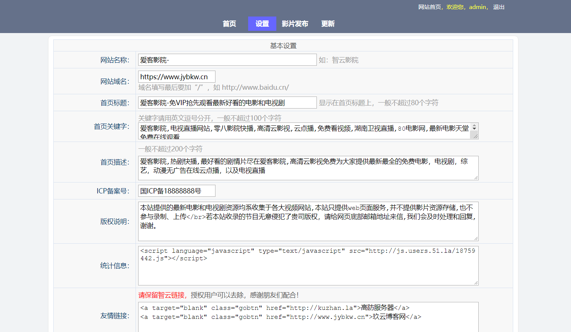Click the 首页关键字 keywords textarea
Viewport: 571px width, 332px height.
pos(300,131)
